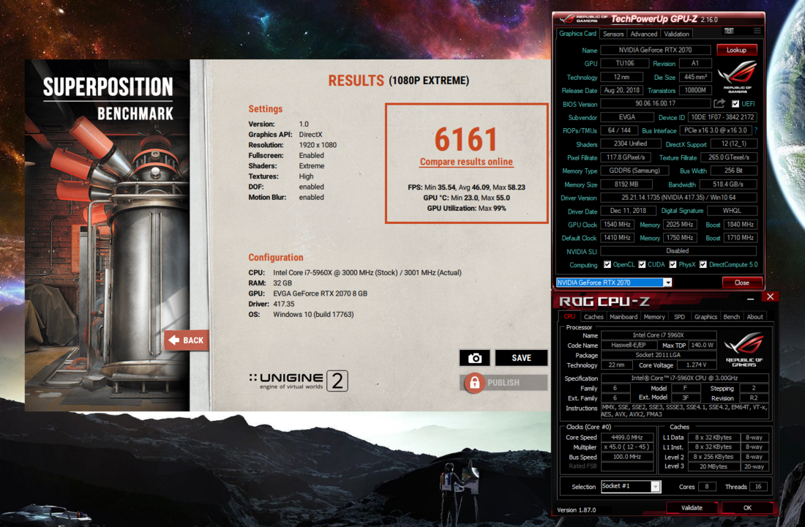Screen dimensions: 805x527
Task: Click the Default Clock 1410 MHz field
Action: point(617,238)
